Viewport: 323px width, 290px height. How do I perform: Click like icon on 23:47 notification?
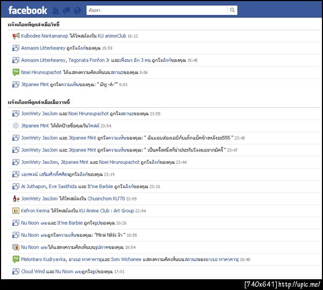[x=16, y=150]
